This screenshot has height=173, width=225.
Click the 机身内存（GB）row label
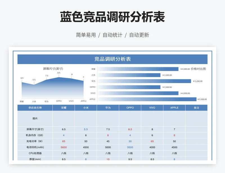(35, 135)
